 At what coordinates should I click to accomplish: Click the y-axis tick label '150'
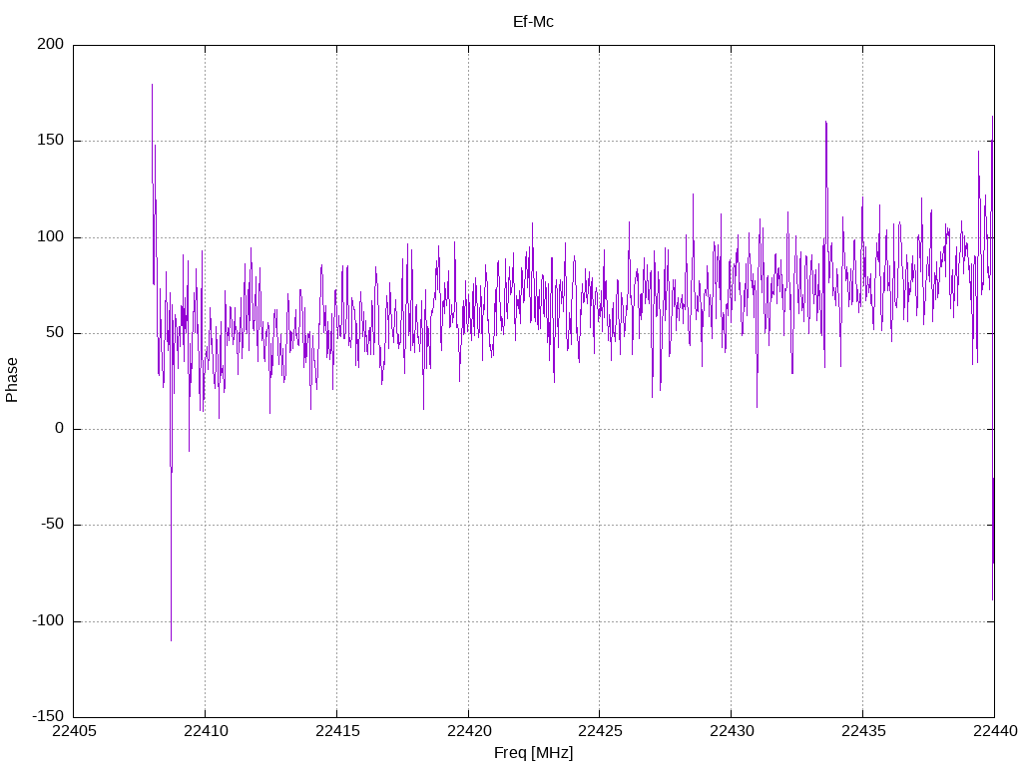pyautogui.click(x=51, y=140)
